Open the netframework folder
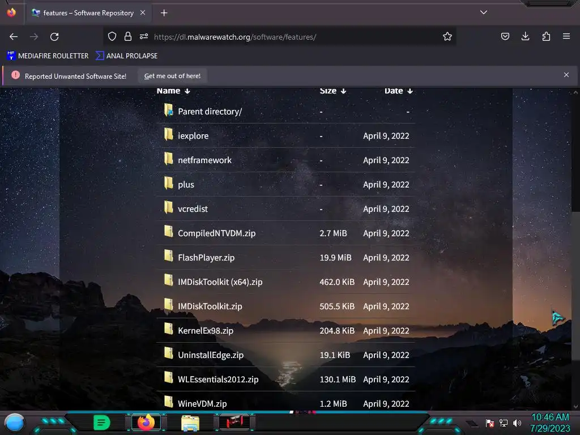The width and height of the screenshot is (580, 435). (x=204, y=160)
